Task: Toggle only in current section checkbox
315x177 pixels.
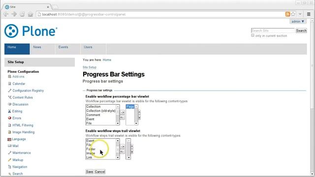Action: (252, 35)
